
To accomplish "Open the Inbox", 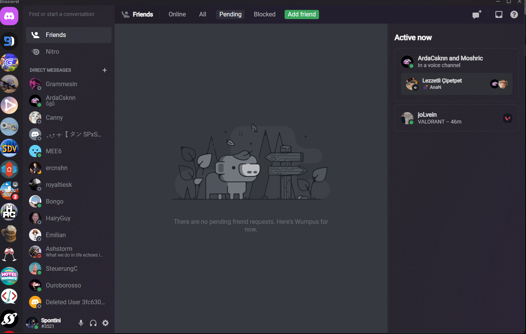I will click(499, 14).
